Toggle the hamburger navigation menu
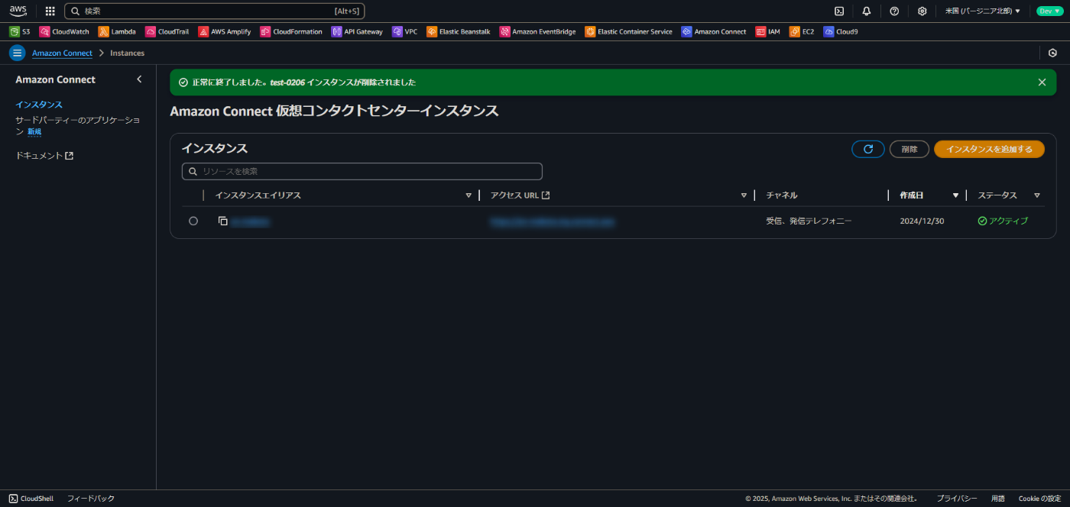 (x=17, y=53)
